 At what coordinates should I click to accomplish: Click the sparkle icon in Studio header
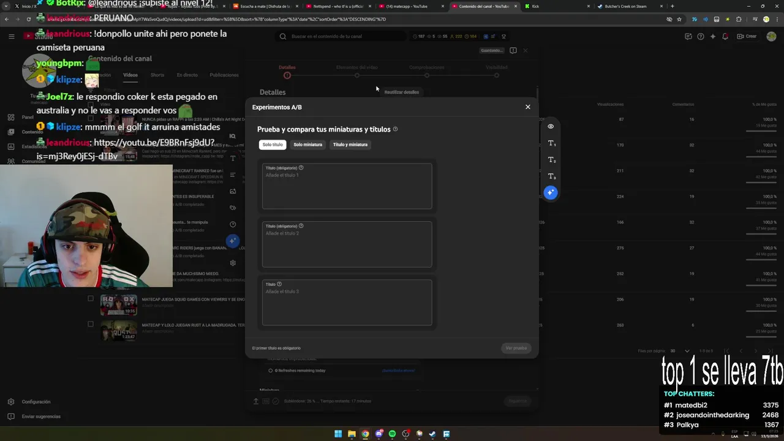(x=712, y=36)
